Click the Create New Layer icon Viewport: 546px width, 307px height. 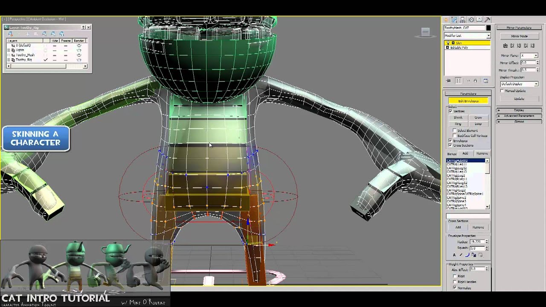click(11, 34)
